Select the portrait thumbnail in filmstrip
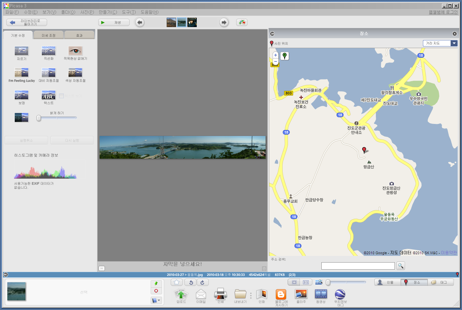The image size is (462, 310). click(192, 22)
